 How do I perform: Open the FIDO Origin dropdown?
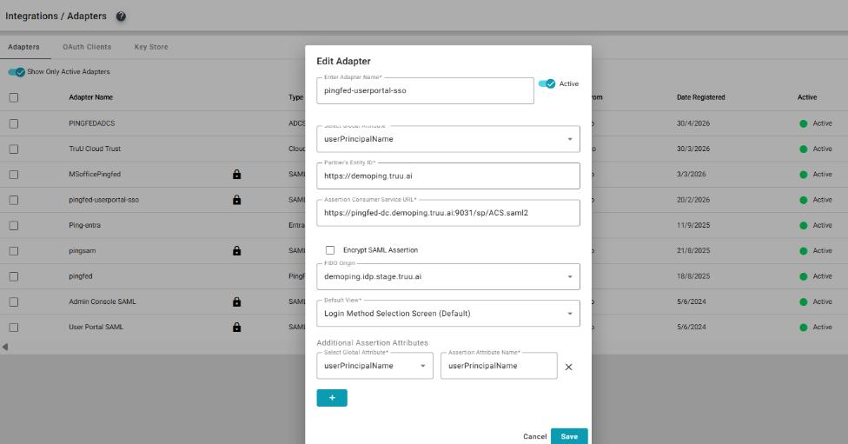pyautogui.click(x=448, y=276)
